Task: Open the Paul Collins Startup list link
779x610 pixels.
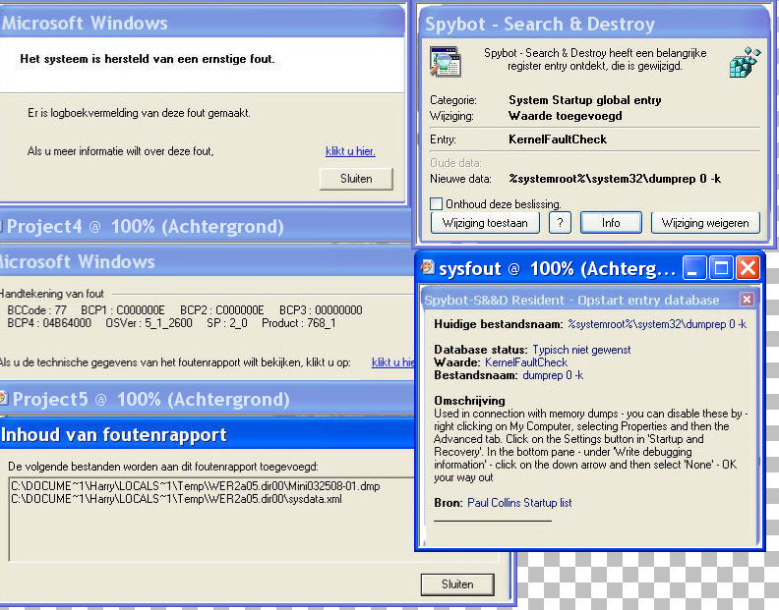Action: click(x=519, y=503)
